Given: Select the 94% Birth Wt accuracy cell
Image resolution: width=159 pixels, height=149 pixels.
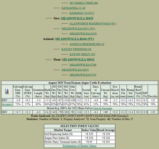Looking at the screenshot, I should (47, 104).
